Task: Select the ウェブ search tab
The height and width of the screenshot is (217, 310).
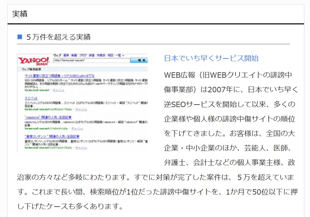Action: [x=57, y=55]
